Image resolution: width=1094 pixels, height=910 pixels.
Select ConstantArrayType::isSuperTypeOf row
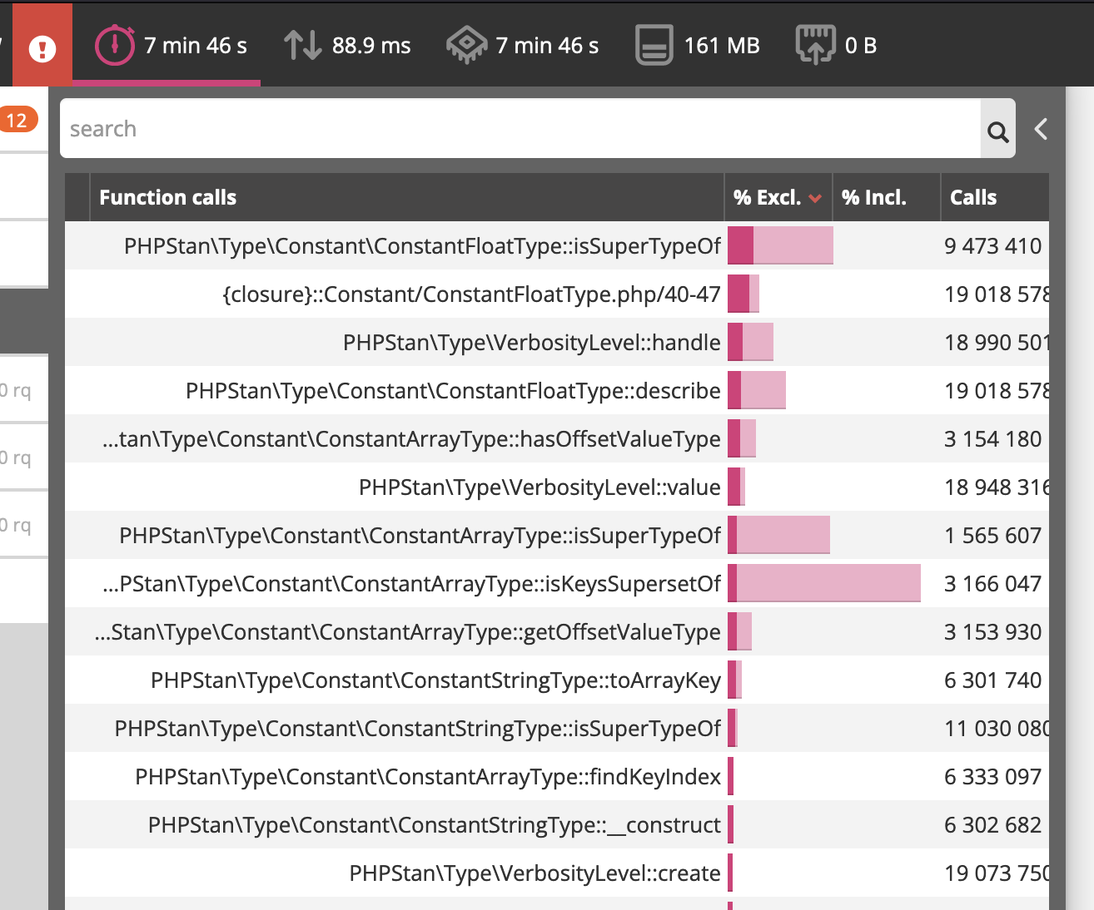click(557, 535)
